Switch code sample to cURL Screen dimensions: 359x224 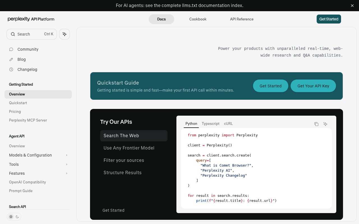228,123
